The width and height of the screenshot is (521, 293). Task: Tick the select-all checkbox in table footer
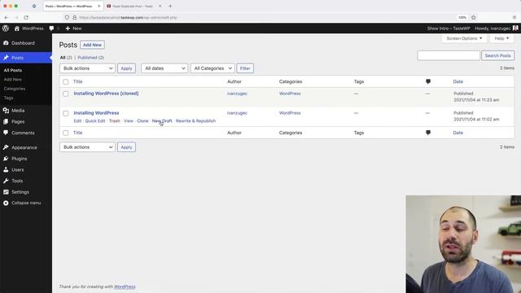pos(66,133)
